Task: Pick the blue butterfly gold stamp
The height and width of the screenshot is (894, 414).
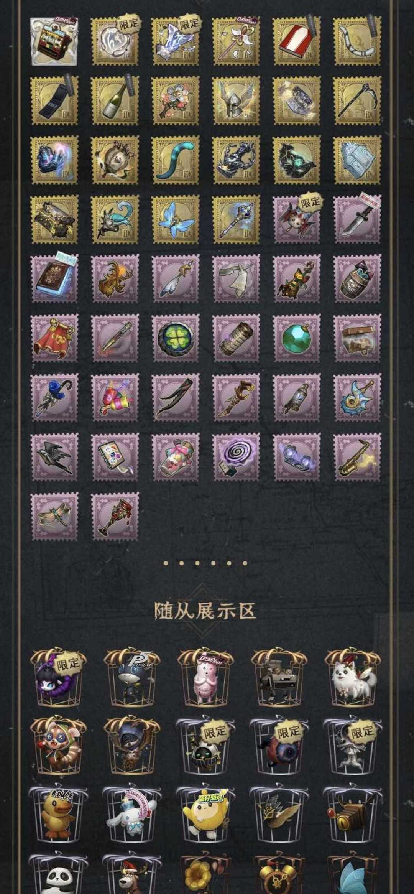Action: [176, 219]
